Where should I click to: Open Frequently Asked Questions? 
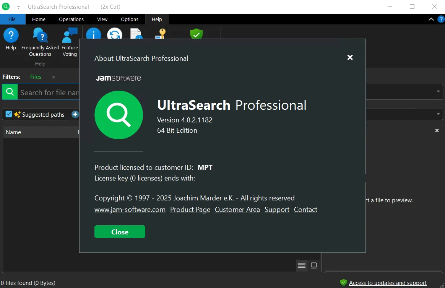tap(40, 42)
